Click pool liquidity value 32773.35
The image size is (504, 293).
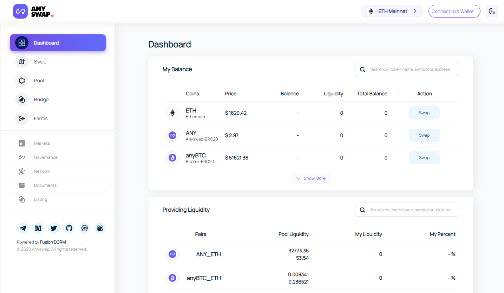pos(299,251)
